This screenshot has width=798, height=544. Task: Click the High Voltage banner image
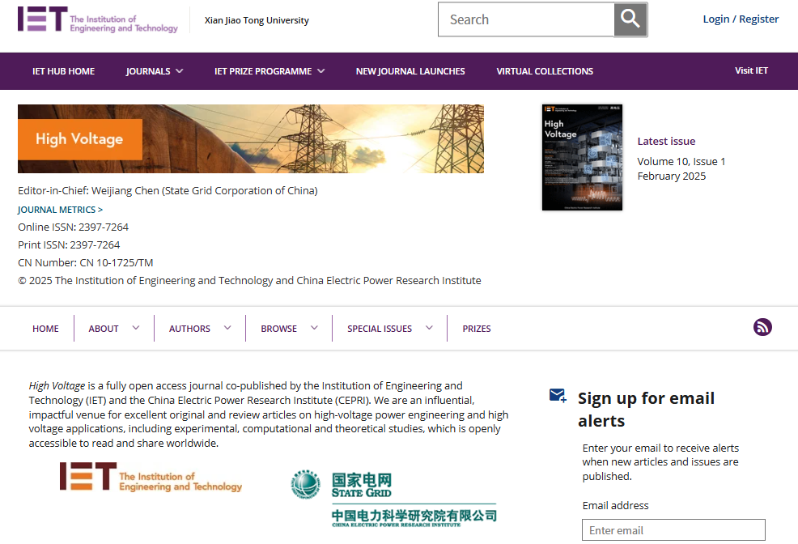pos(251,139)
